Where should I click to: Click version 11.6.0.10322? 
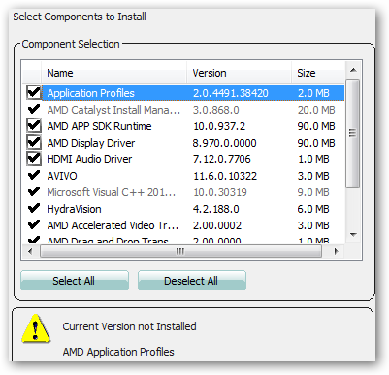(225, 176)
